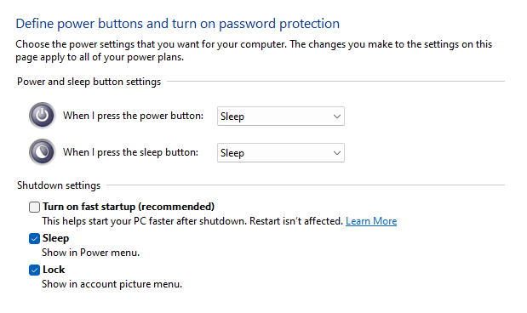The width and height of the screenshot is (527, 313).
Task: Click the power button icon
Action: (x=42, y=116)
